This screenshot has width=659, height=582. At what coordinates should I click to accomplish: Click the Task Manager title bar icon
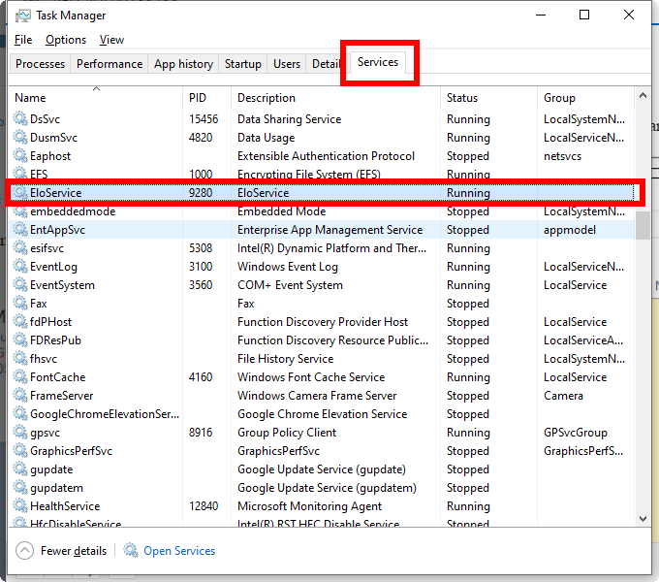[x=22, y=16]
